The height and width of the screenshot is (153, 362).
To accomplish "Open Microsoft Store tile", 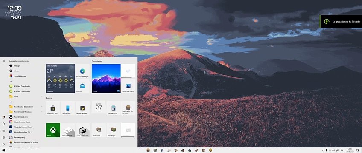I will 53,108.
